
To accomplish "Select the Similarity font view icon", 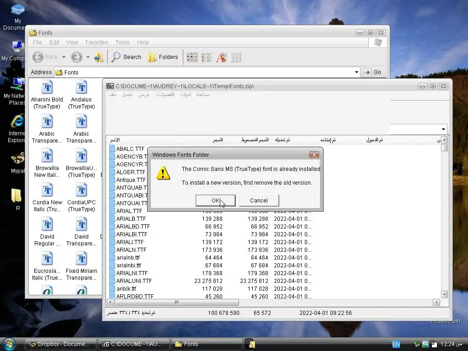I will tap(221, 57).
